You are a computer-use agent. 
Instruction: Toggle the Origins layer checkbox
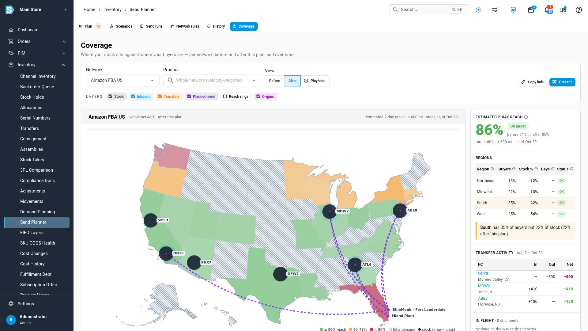coord(258,97)
